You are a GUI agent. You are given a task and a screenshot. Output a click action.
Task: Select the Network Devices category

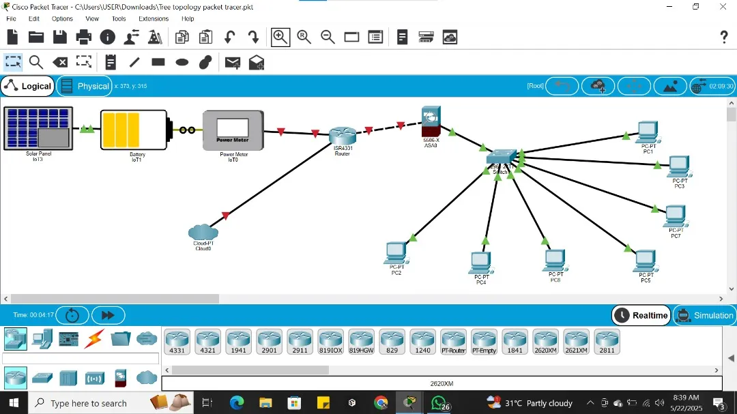coord(16,339)
